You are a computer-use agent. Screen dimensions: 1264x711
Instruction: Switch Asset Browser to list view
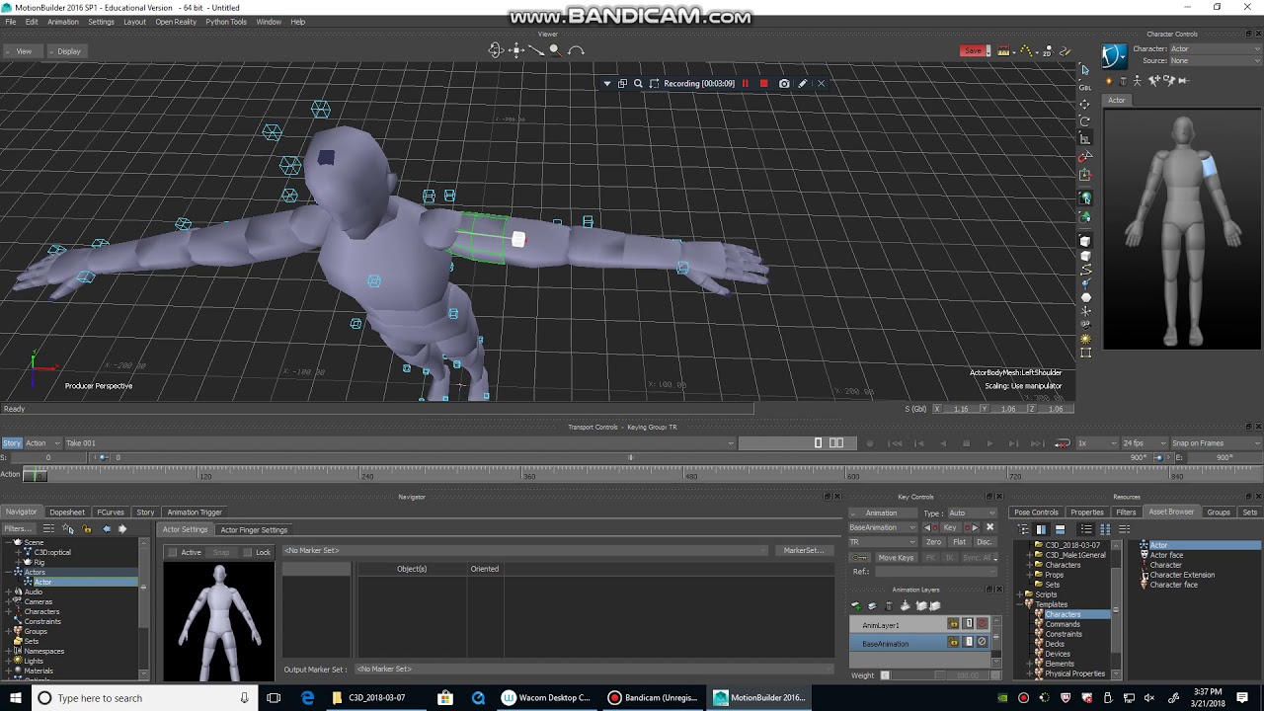coord(1086,529)
